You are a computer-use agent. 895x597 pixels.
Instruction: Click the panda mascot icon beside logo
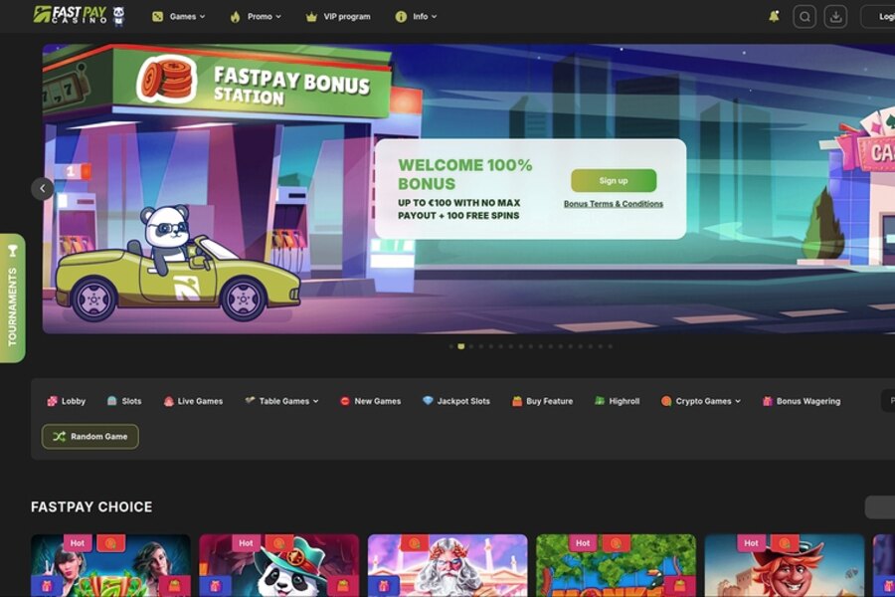point(118,16)
